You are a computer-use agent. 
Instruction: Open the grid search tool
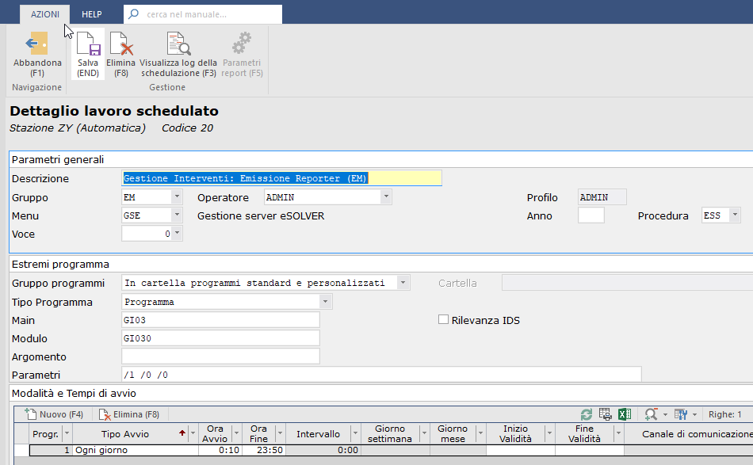[651, 414]
